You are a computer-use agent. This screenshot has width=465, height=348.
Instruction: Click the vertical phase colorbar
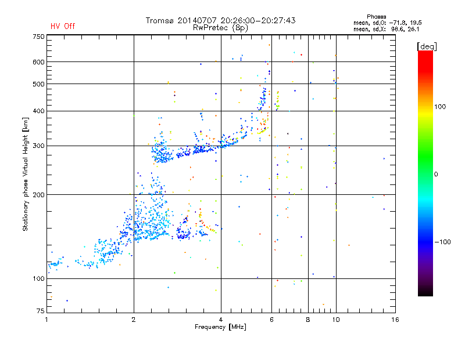tap(425, 173)
